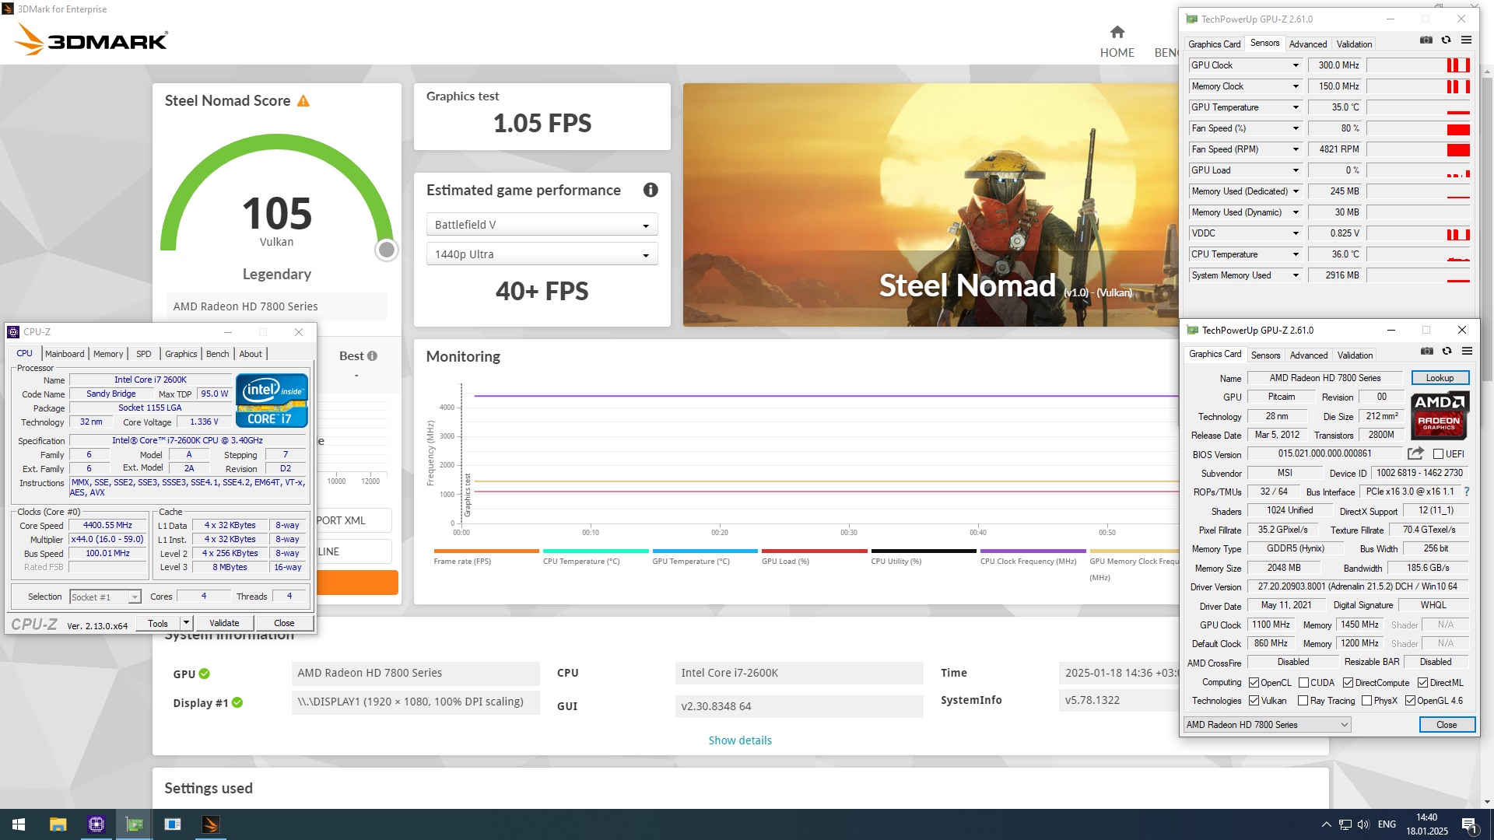Click the Close button in GPU-Z

pos(1447,725)
